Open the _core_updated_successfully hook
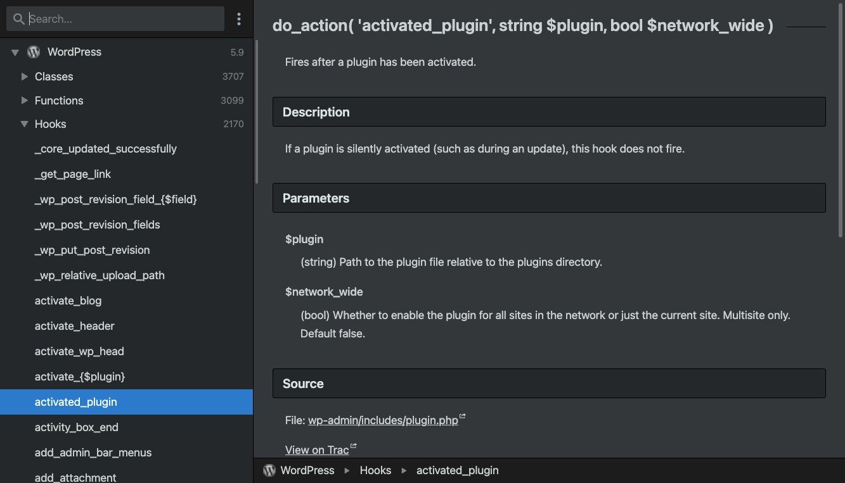This screenshot has height=483, width=845. point(126,149)
